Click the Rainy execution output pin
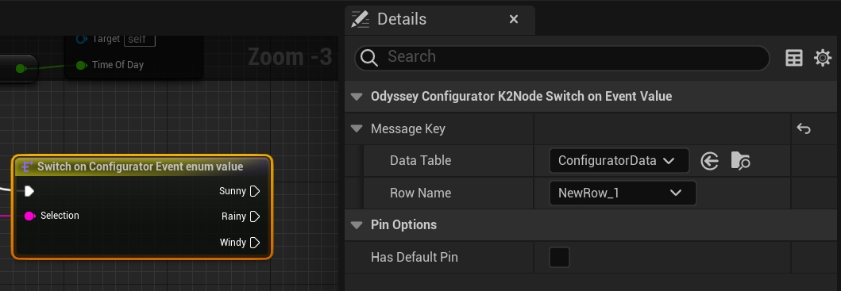841x291 pixels. pyautogui.click(x=255, y=216)
